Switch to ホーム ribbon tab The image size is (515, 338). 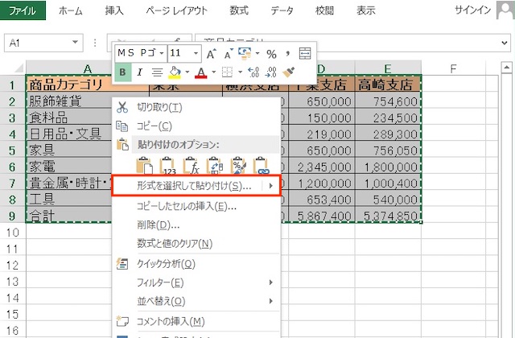71,10
